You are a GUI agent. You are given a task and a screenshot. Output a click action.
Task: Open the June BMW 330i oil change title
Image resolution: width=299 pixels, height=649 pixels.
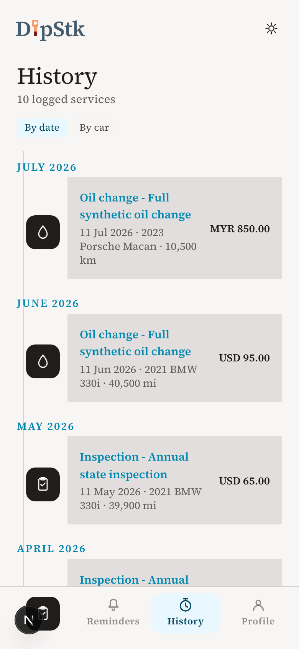[x=135, y=343]
